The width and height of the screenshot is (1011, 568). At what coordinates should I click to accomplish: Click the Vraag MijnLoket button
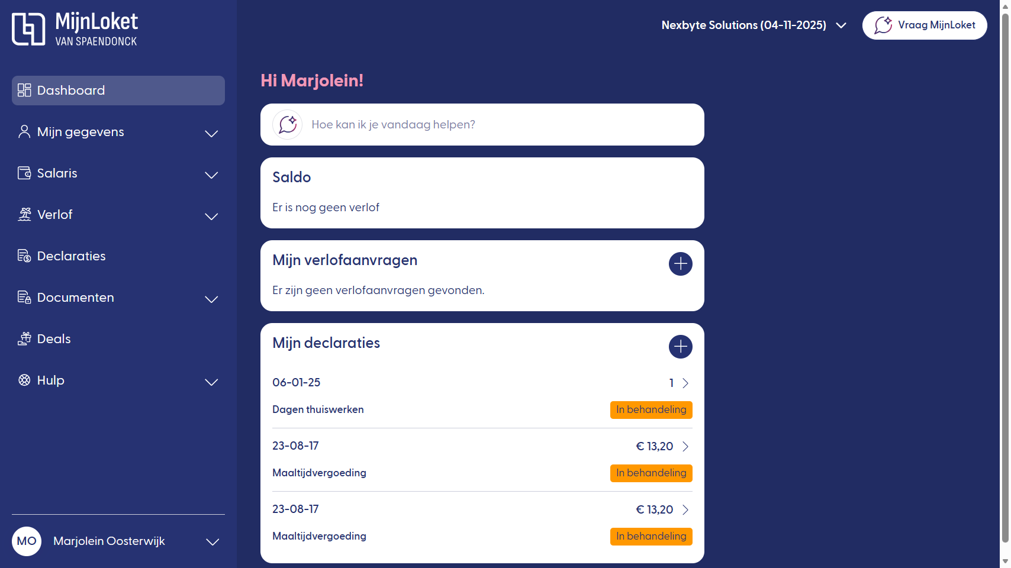[x=924, y=25]
